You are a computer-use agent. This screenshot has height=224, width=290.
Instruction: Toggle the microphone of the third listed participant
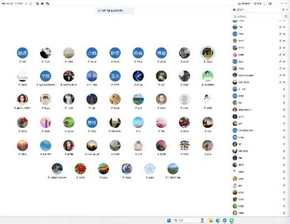coord(280,34)
